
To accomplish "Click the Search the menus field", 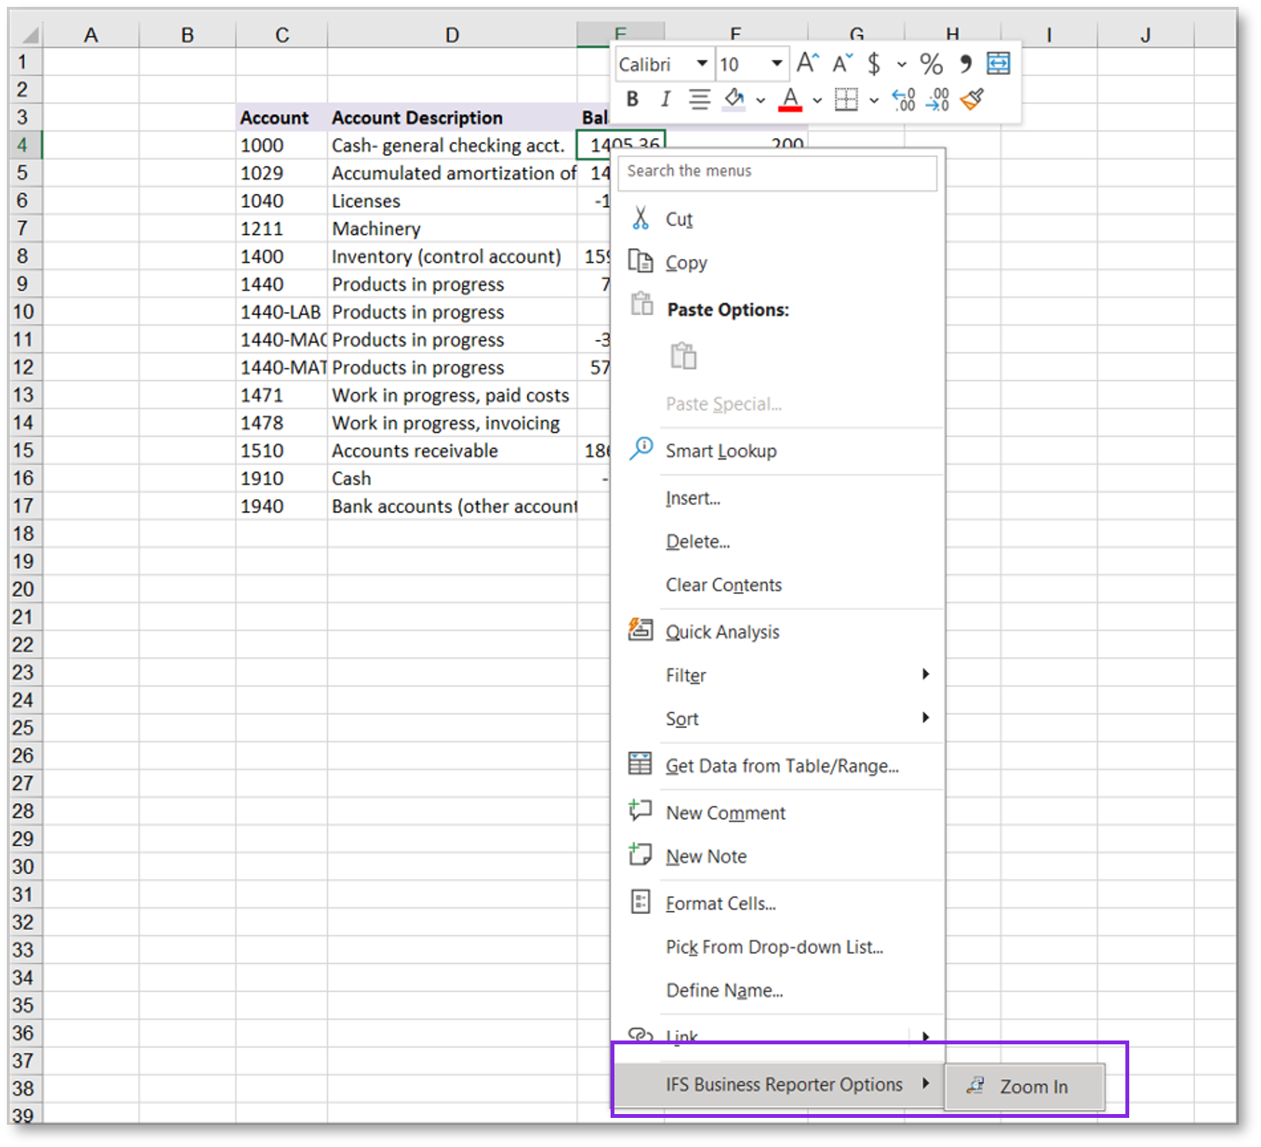I will [777, 172].
